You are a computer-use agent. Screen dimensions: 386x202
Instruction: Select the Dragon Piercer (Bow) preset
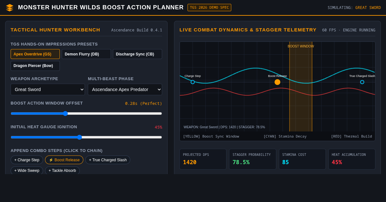[35, 66]
